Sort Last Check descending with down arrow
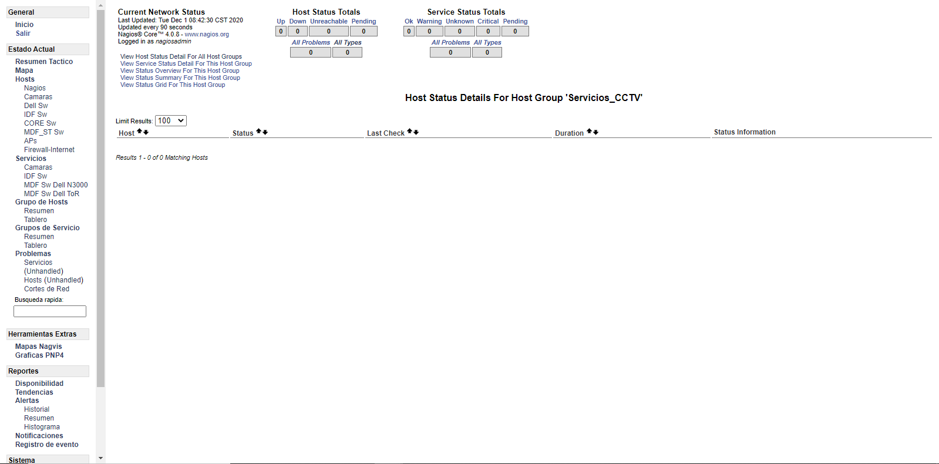Image resolution: width=939 pixels, height=464 pixels. [416, 133]
